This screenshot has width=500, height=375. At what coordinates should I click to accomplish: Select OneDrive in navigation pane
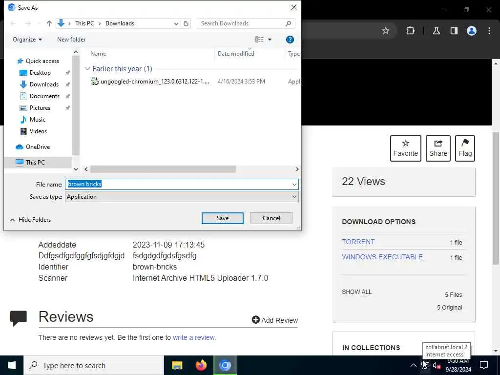point(38,147)
